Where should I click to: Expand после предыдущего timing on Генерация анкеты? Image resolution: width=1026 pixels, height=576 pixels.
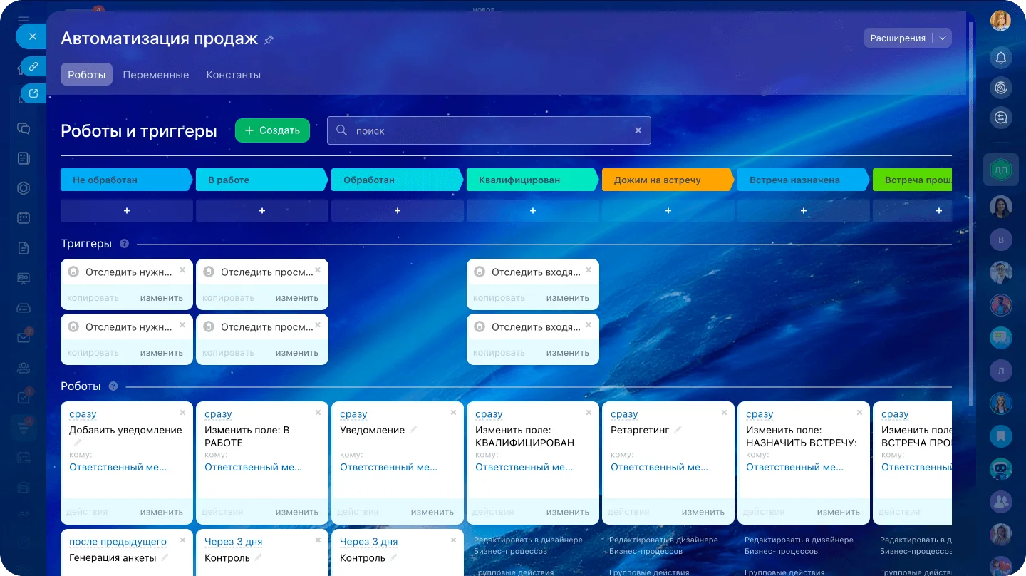coord(118,542)
